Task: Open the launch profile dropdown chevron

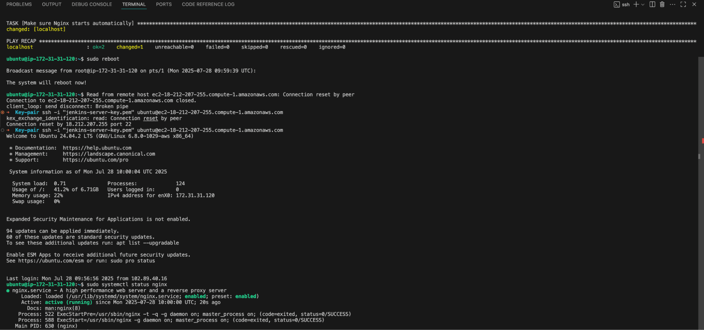Action: [x=643, y=5]
